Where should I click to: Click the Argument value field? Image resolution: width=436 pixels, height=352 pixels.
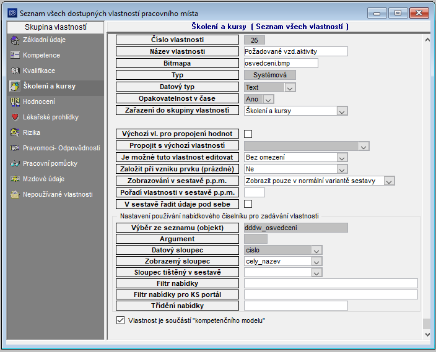[256, 239]
